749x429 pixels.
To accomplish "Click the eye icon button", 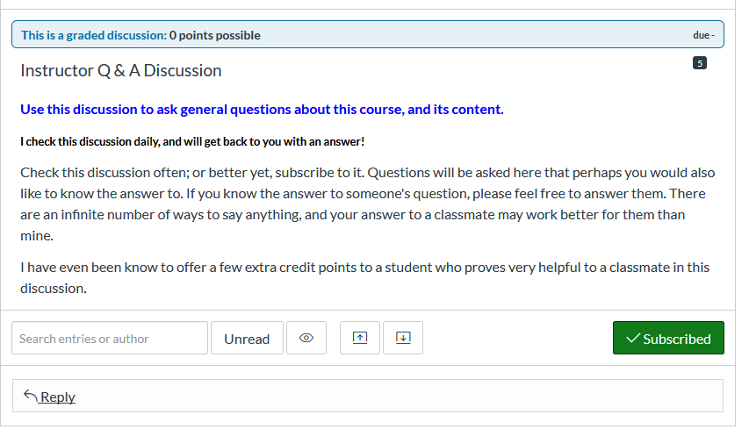I will [x=306, y=338].
